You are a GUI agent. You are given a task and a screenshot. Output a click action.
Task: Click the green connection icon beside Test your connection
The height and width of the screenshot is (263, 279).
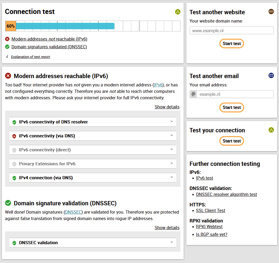[271, 130]
